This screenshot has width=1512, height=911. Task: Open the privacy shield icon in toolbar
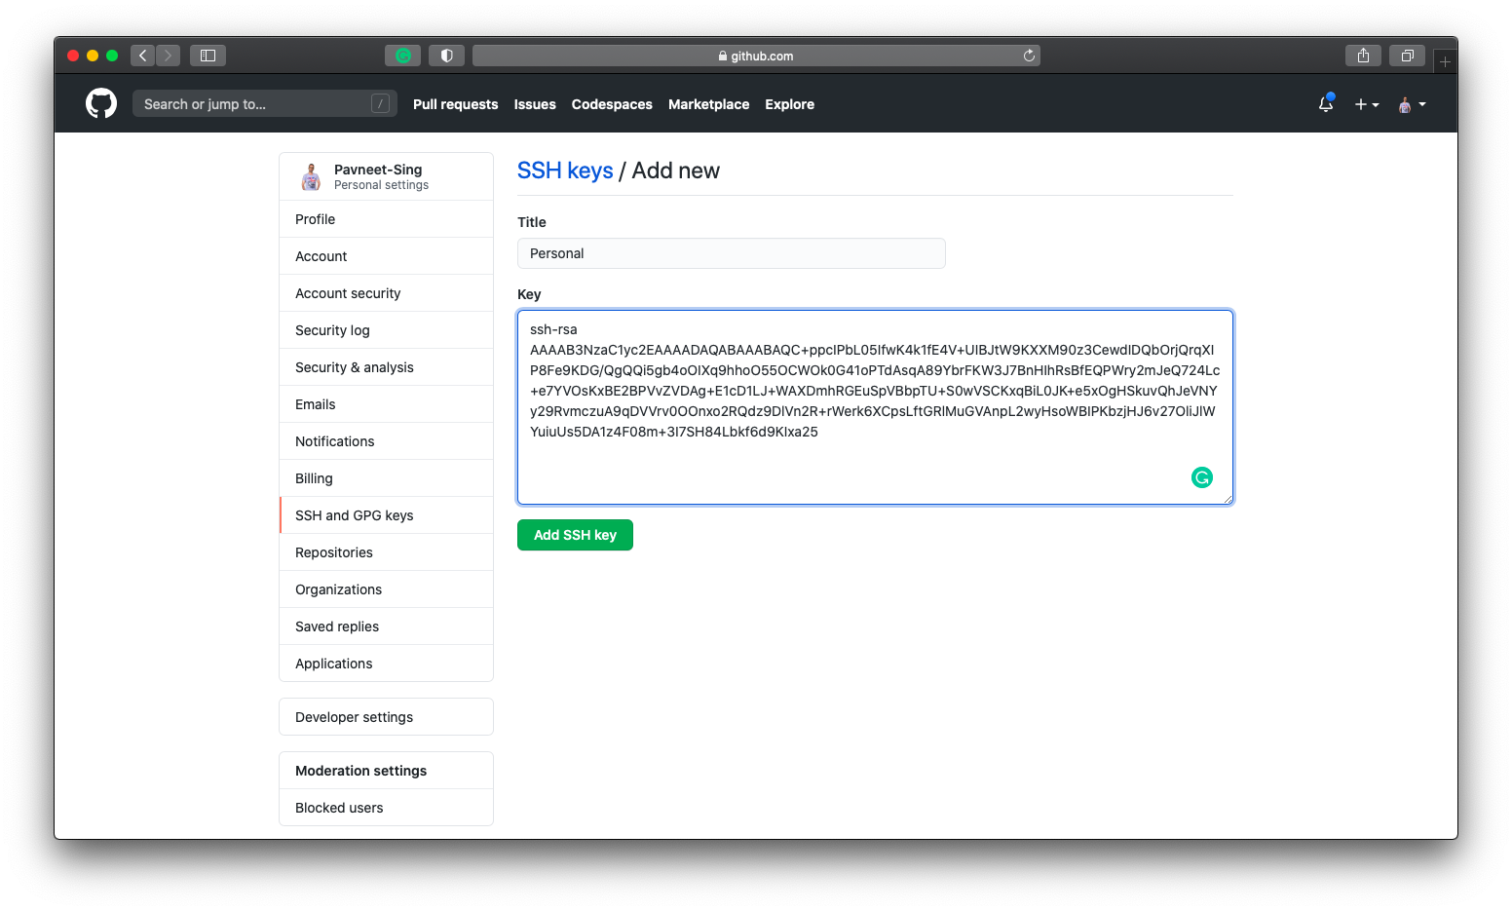click(x=446, y=56)
